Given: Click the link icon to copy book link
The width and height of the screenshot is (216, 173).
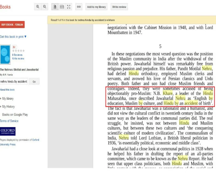Looking at the screenshot, I should click(x=79, y=7).
